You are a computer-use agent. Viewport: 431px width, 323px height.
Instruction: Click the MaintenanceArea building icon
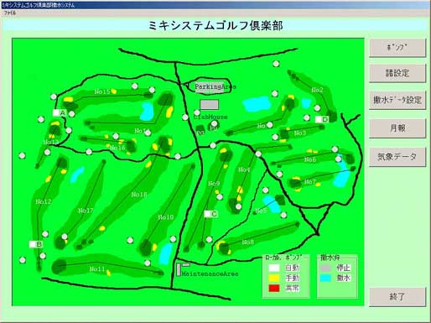179,269
